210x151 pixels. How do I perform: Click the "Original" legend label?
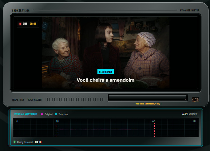[49, 114]
